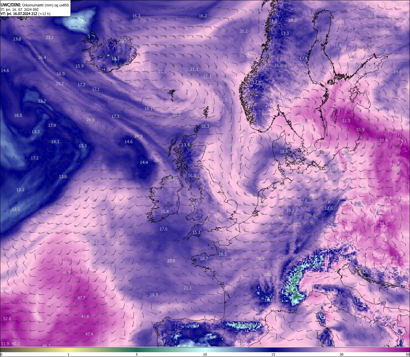Click the 10.3 value over Iceland
The width and height of the screenshot is (410, 357).
pyautogui.click(x=115, y=59)
